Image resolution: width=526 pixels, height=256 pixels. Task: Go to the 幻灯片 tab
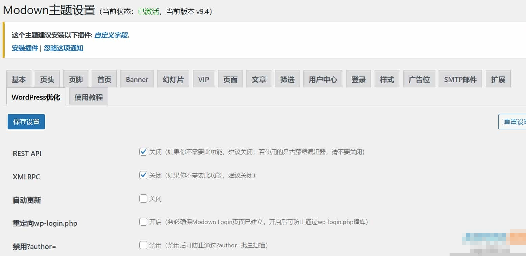tap(173, 79)
